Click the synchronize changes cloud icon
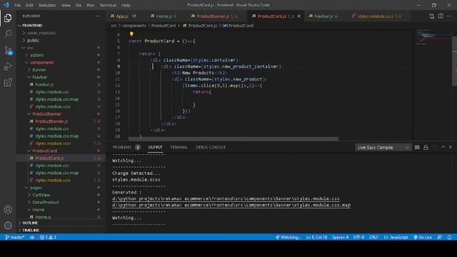 coord(32,237)
